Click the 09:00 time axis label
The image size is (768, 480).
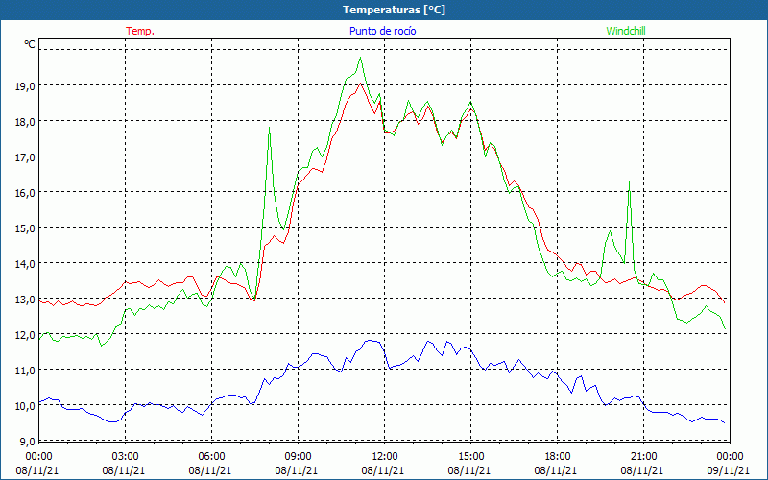pos(299,457)
